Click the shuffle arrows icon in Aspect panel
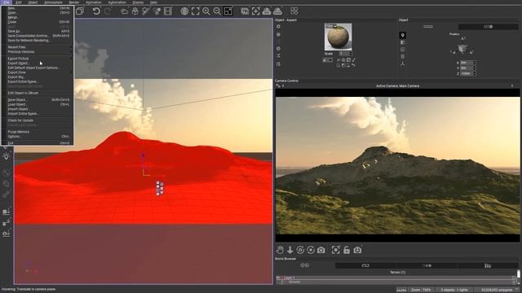Screen dimensions: 522x293 click(x=278, y=55)
